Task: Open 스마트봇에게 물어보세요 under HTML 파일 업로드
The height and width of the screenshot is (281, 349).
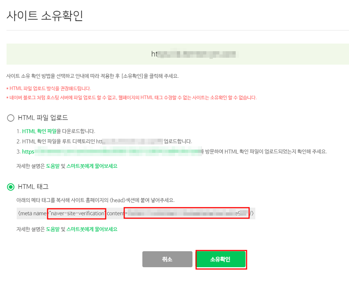Action: click(x=92, y=166)
